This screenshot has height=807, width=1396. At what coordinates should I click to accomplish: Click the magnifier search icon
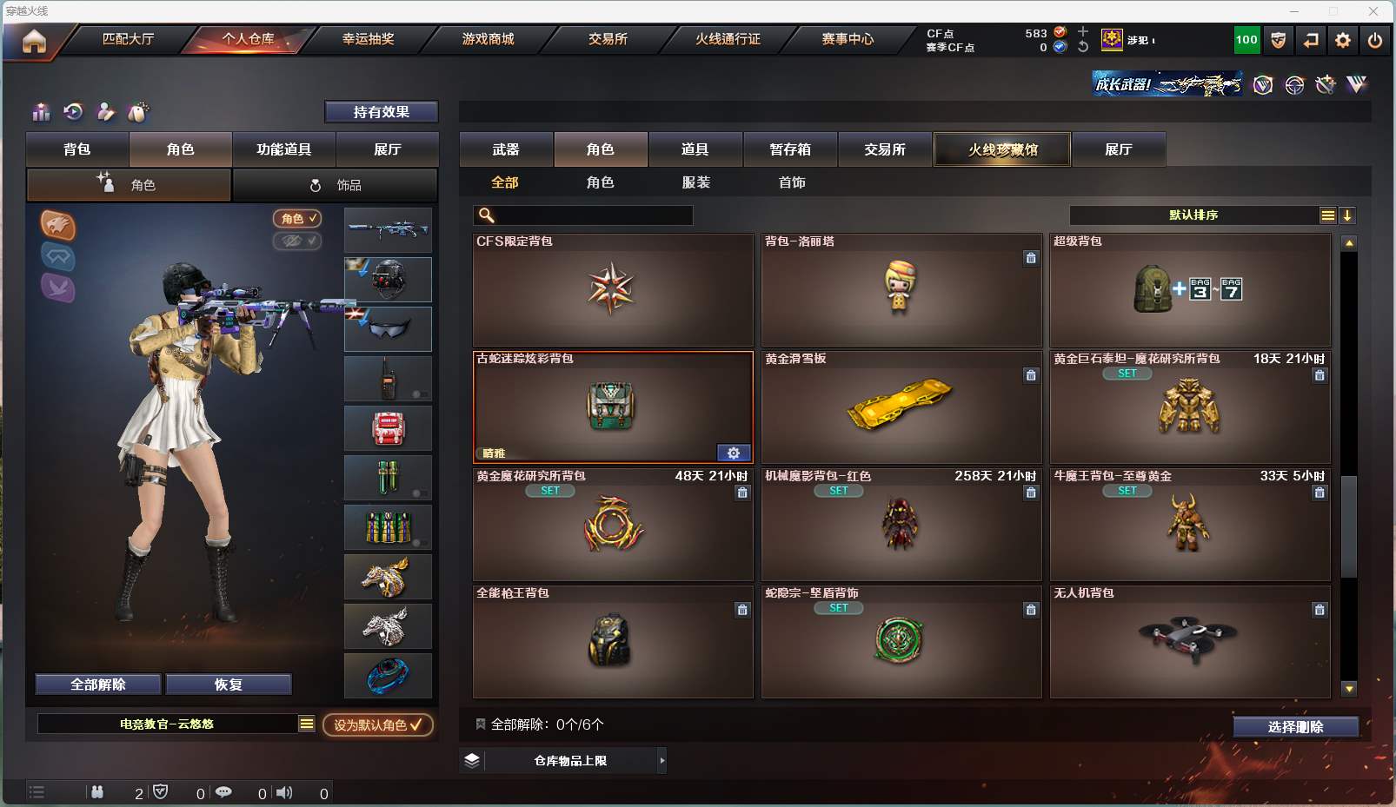486,215
